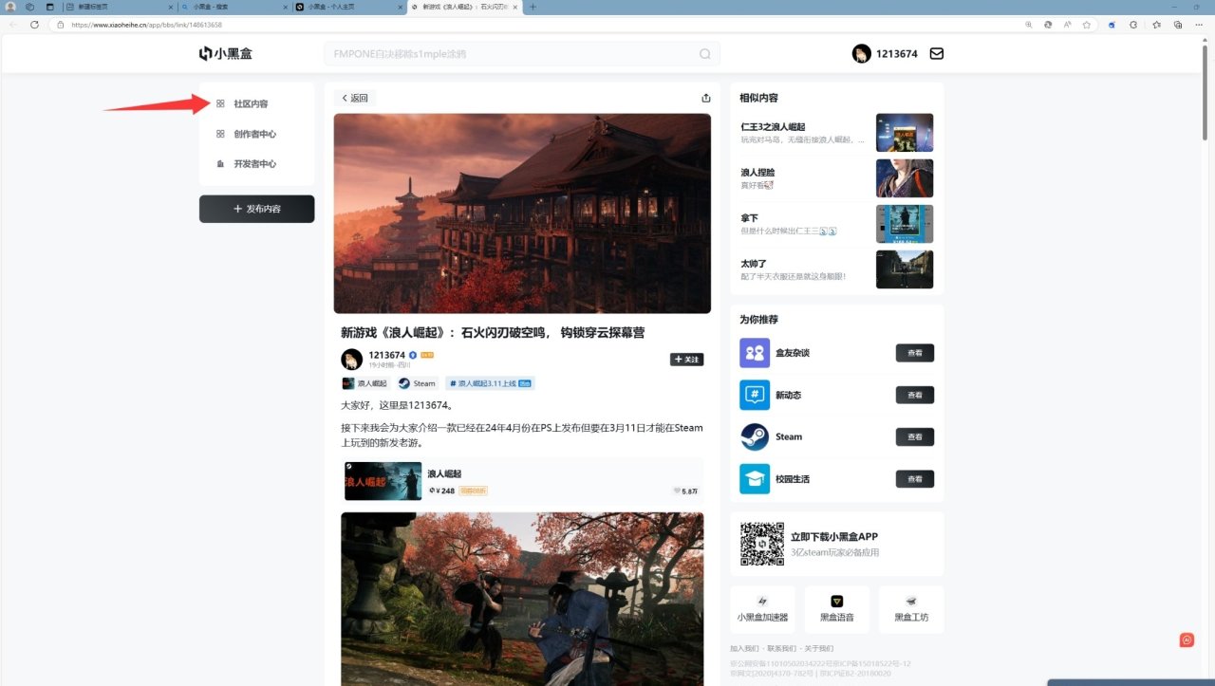The image size is (1215, 686).
Task: Switch to the 新建标签页 browser tab
Action: click(x=120, y=7)
